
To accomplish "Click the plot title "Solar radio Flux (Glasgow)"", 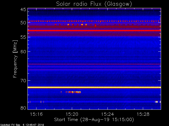I will [94, 4].
